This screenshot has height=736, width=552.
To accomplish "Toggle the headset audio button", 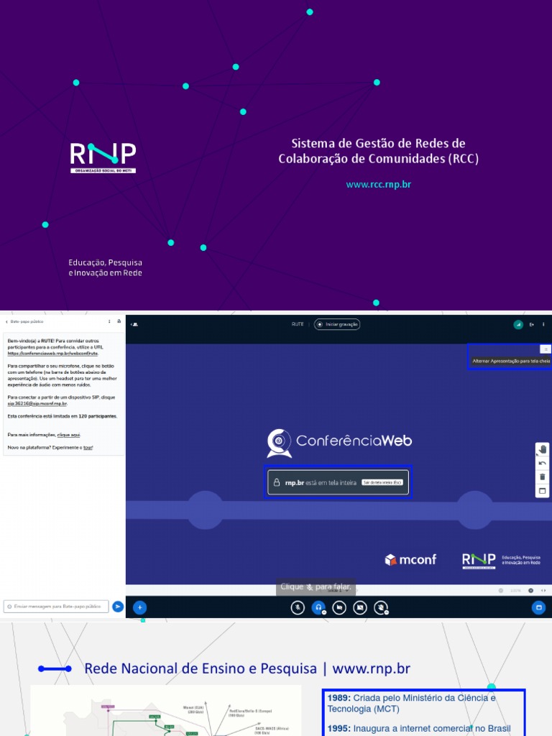I will point(318,607).
